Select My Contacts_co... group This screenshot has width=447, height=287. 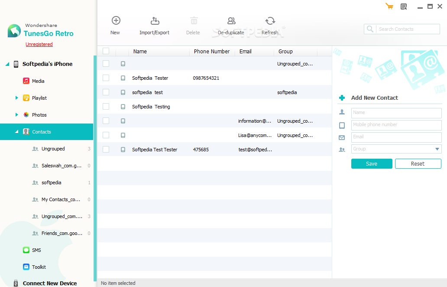coord(61,199)
